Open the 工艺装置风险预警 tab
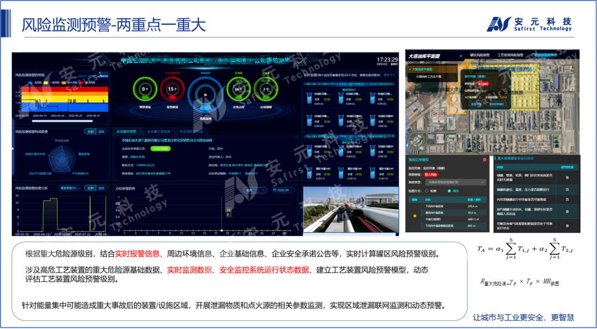 [x=510, y=55]
